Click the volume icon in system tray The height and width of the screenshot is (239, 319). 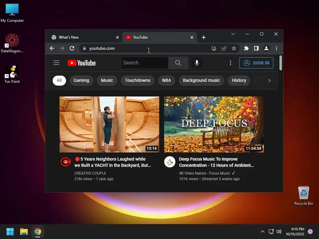pos(279,232)
